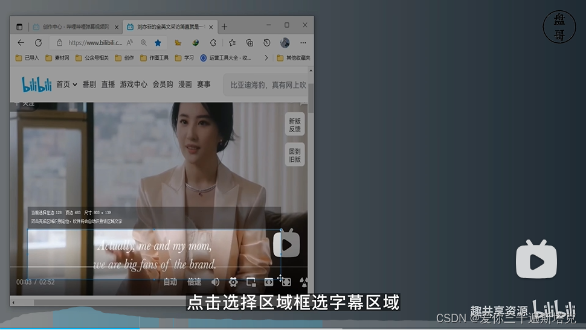Open 赛事 page
This screenshot has width=586, height=330.
pos(204,84)
